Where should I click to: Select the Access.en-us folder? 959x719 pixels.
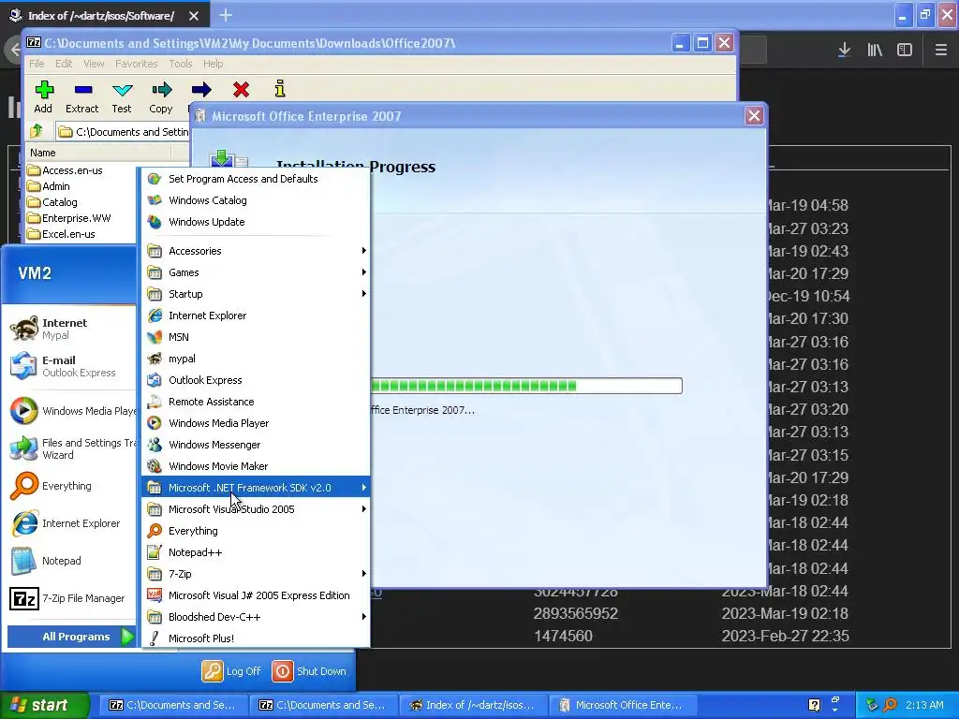pos(66,170)
